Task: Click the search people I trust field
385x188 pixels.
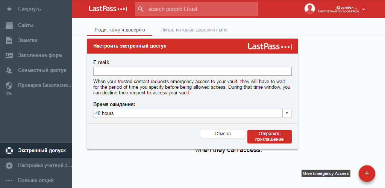Action: pos(196,9)
